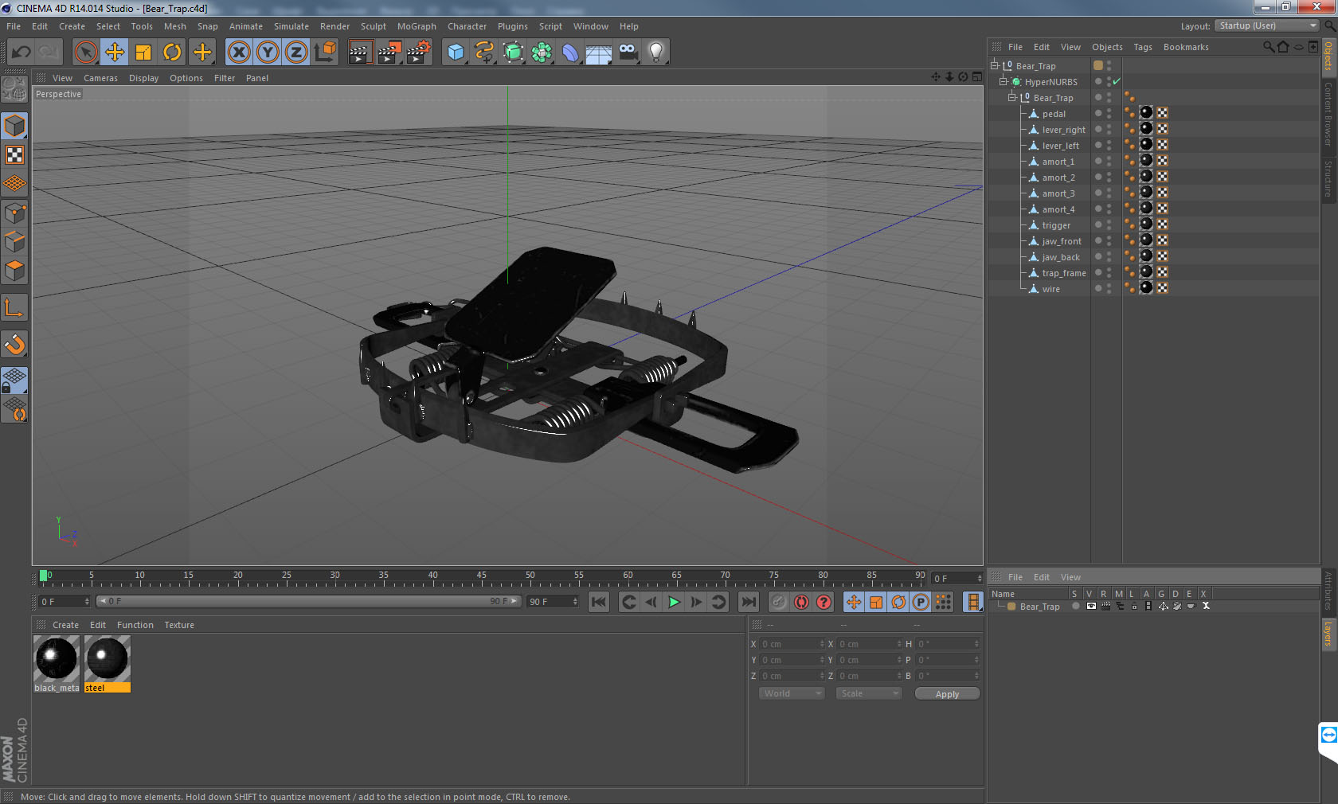Switch to Polygons mode icon

click(x=15, y=271)
